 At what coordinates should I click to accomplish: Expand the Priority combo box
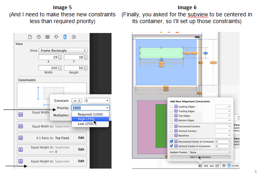coord(107,108)
